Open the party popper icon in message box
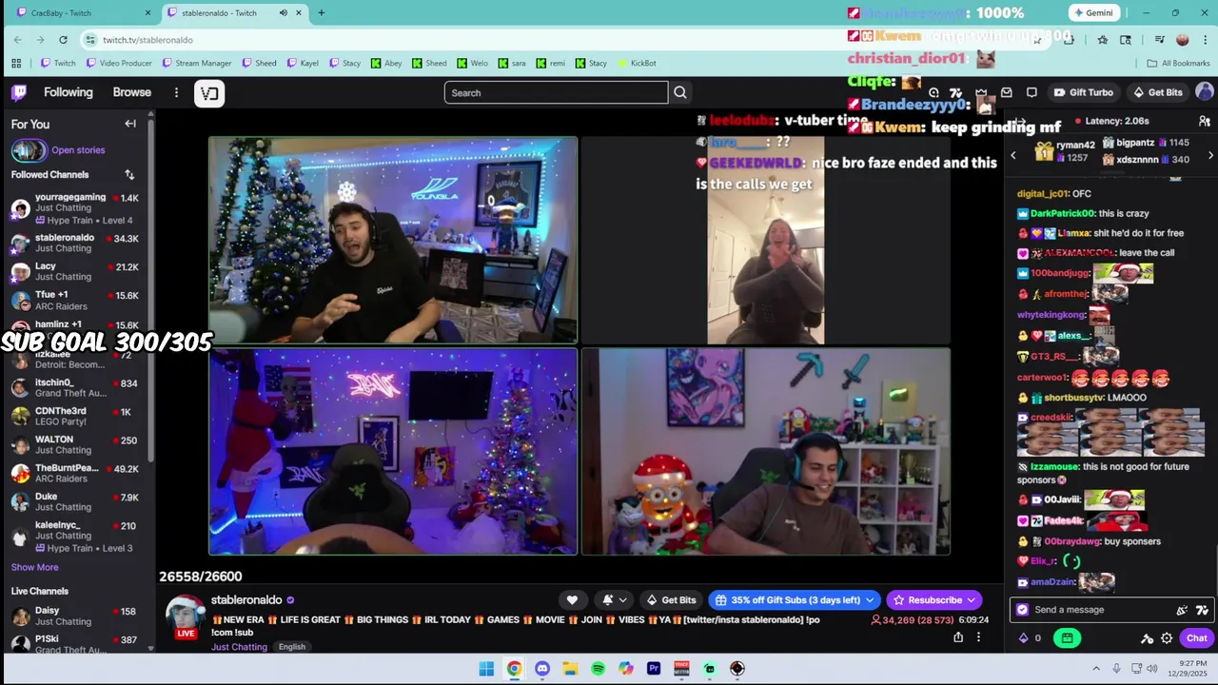Viewport: 1218px width, 685px height. [1182, 610]
